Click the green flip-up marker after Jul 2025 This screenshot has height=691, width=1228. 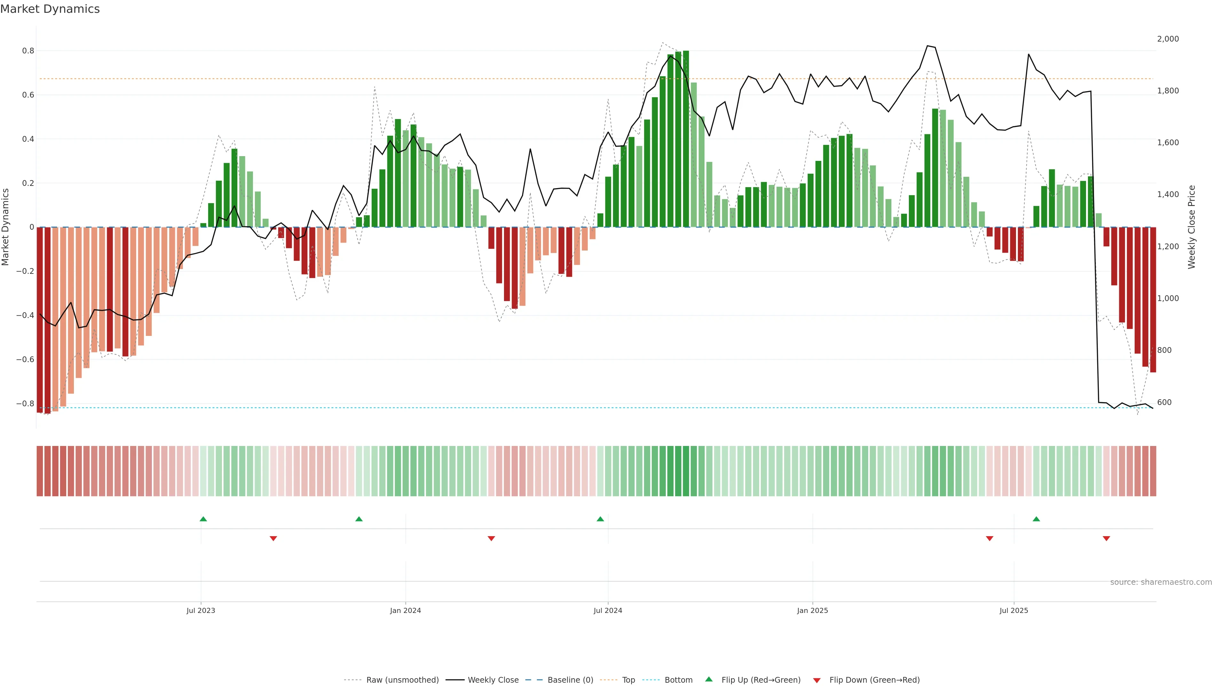coord(1036,519)
